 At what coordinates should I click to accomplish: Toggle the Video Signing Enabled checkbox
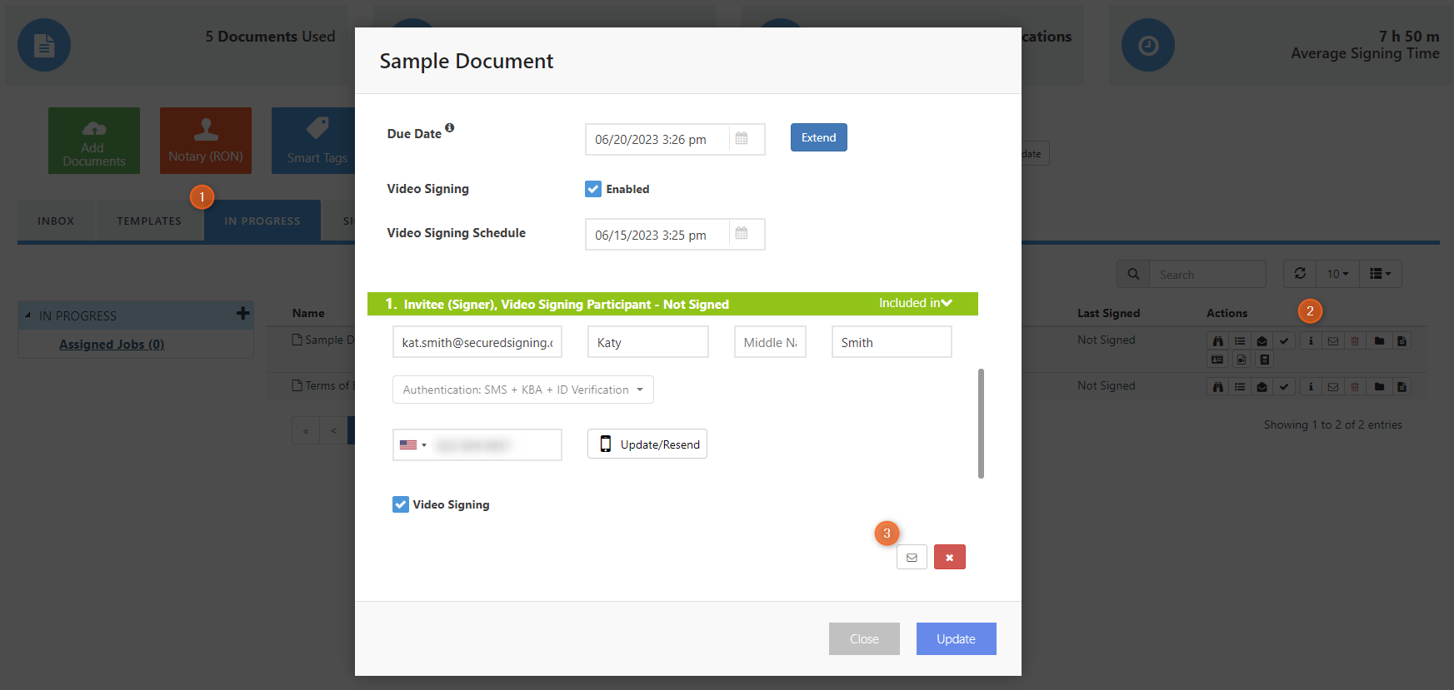coord(593,189)
